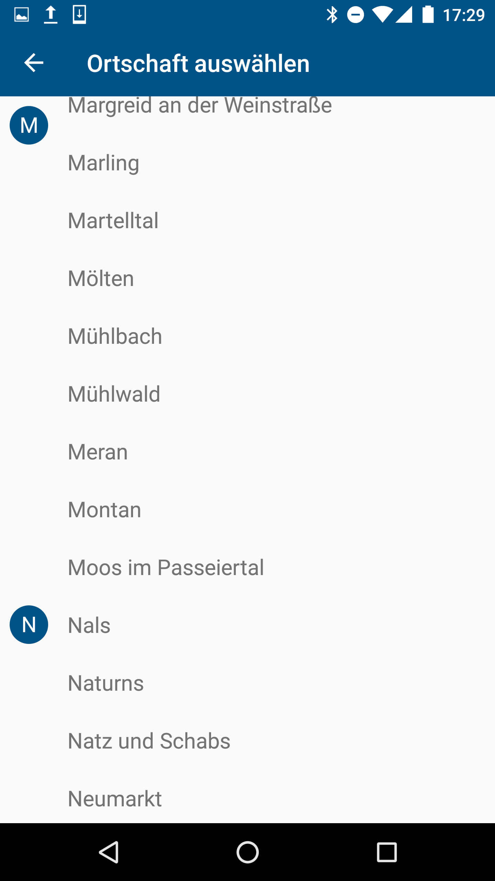Choose Mühlwald from the list
The height and width of the screenshot is (881, 495).
coord(114,394)
